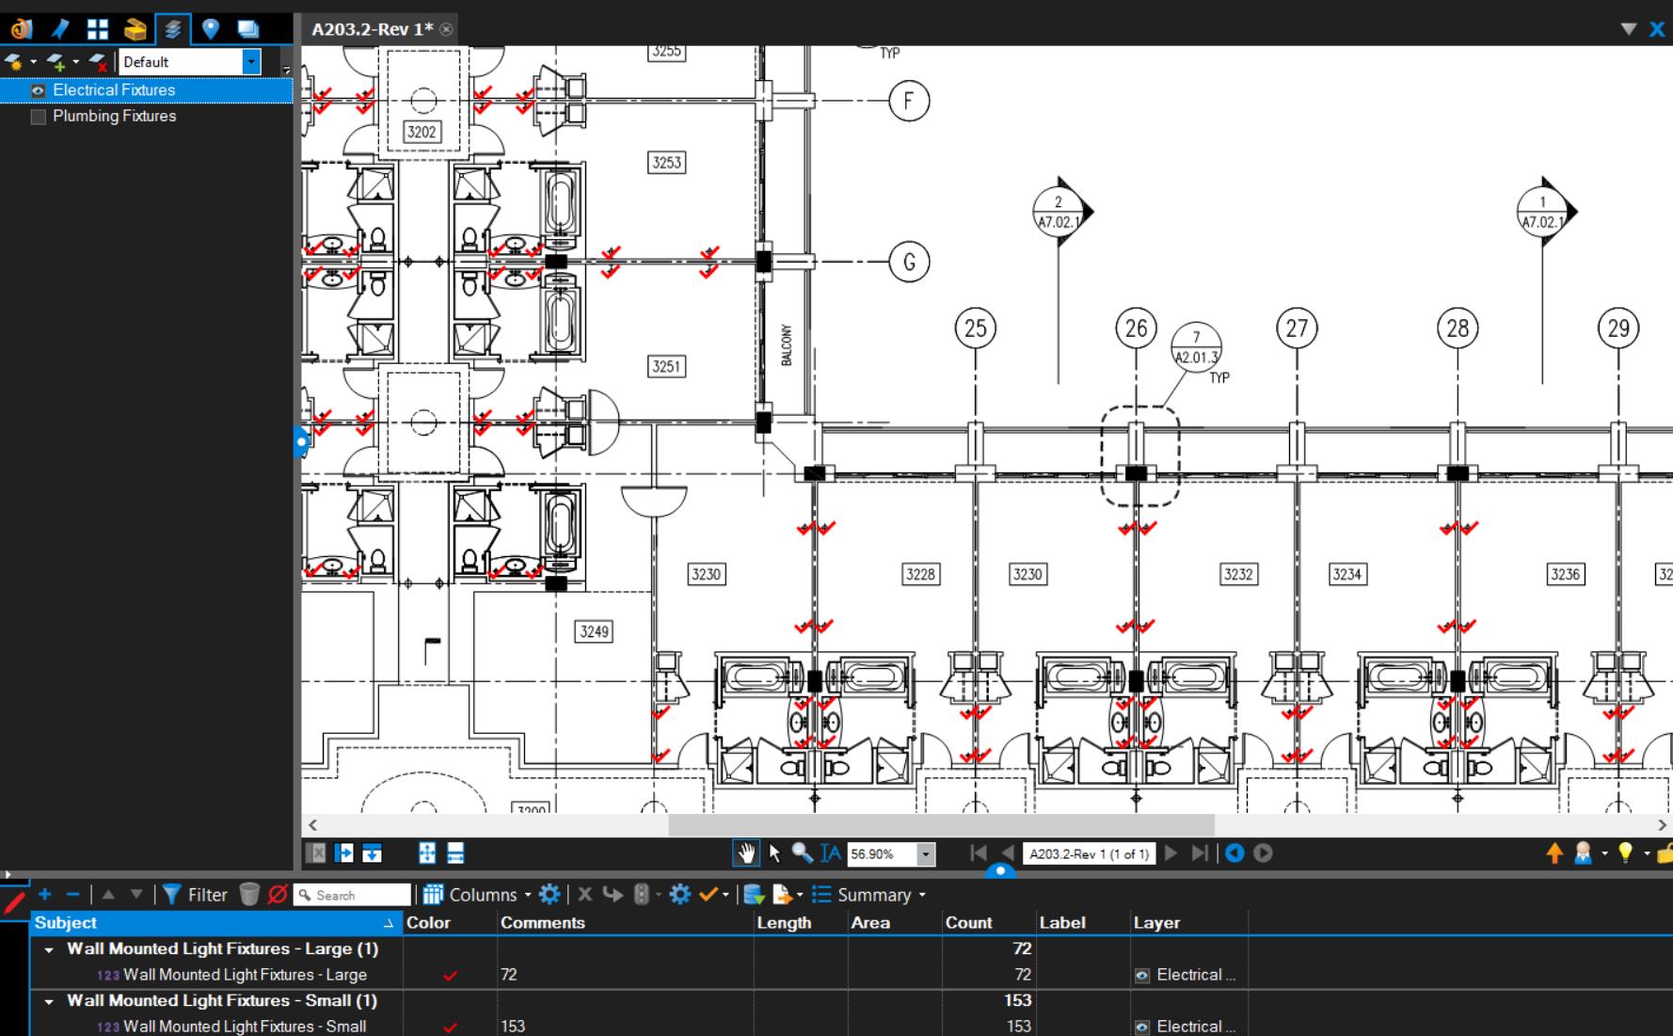
Task: Click the user profile status icon
Action: (1583, 853)
